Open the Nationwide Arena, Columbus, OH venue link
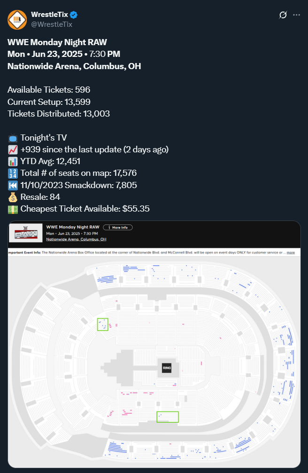Image resolution: width=308 pixels, height=473 pixels. pos(76,239)
